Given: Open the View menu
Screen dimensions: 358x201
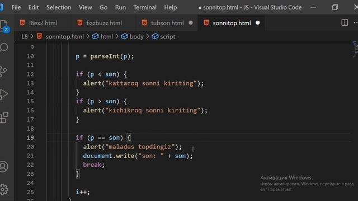Looking at the screenshot, I should point(85,7).
